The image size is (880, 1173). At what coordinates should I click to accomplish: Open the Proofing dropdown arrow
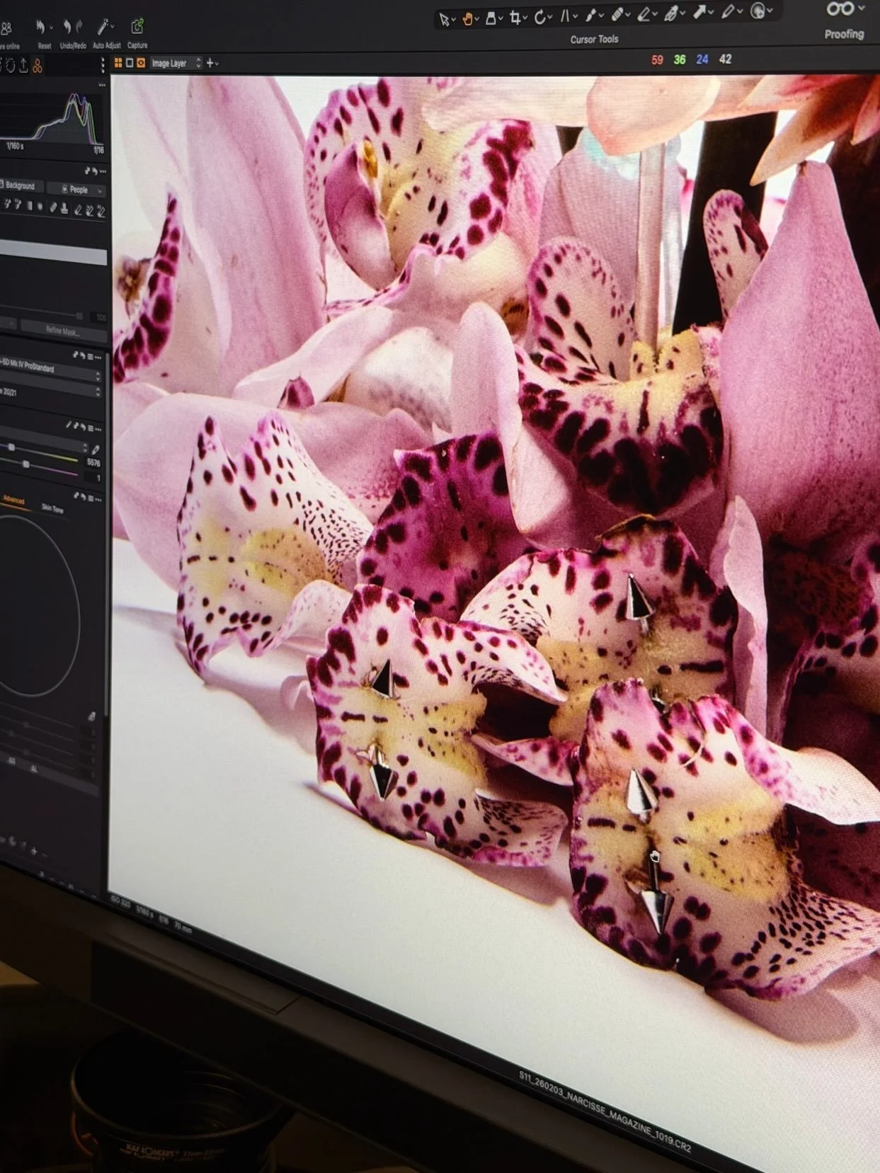[861, 9]
